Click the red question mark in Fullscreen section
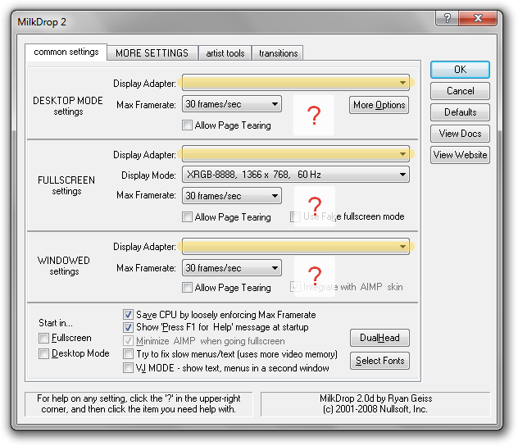The height and width of the screenshot is (446, 518). 314,207
